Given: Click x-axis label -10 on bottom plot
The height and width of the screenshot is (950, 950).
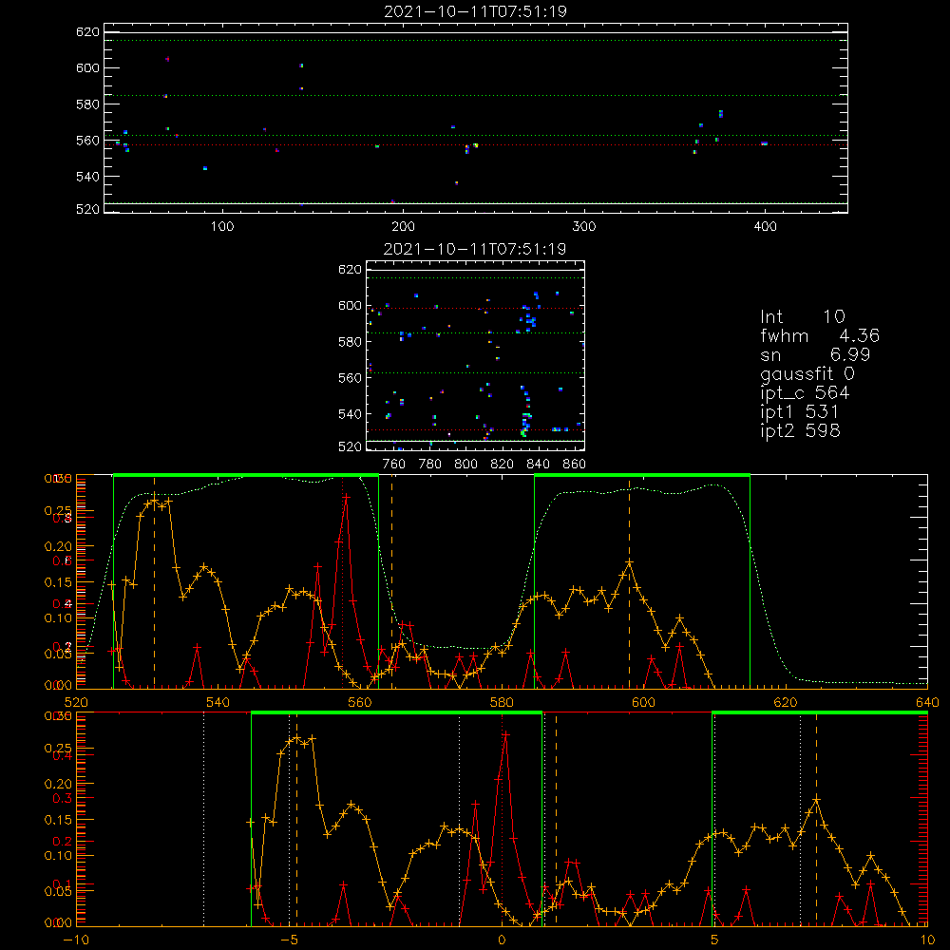Looking at the screenshot, I should [x=76, y=940].
